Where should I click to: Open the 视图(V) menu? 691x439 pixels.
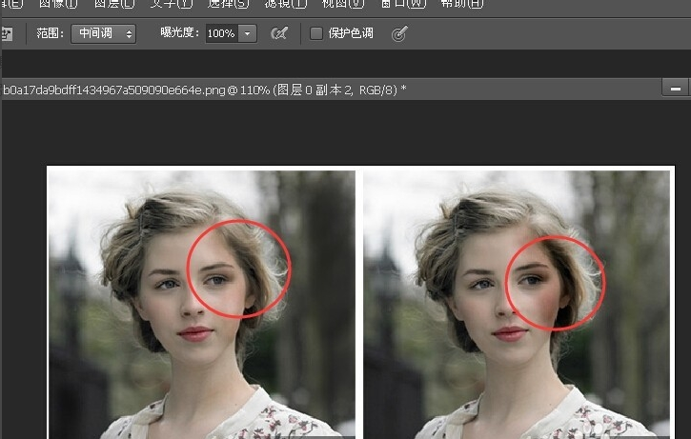coord(343,3)
